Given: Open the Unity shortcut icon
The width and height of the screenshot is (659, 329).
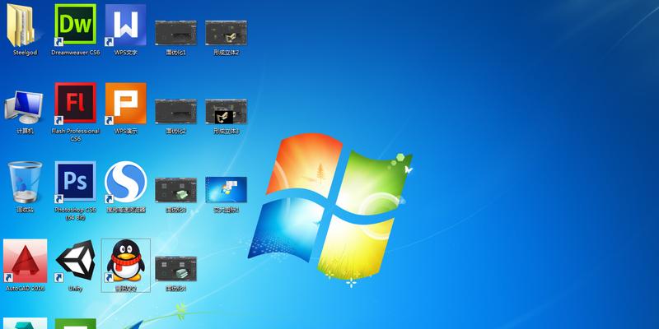Looking at the screenshot, I should tap(76, 261).
